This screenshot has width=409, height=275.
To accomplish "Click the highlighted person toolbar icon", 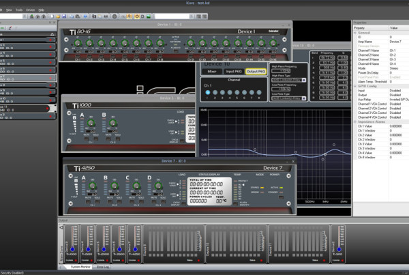I will [x=129, y=16].
